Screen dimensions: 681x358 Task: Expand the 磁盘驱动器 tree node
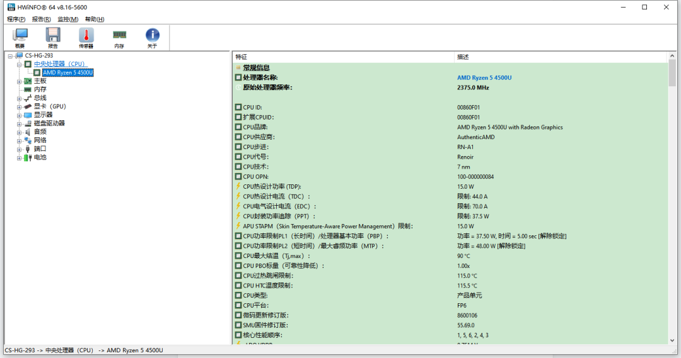(x=19, y=123)
